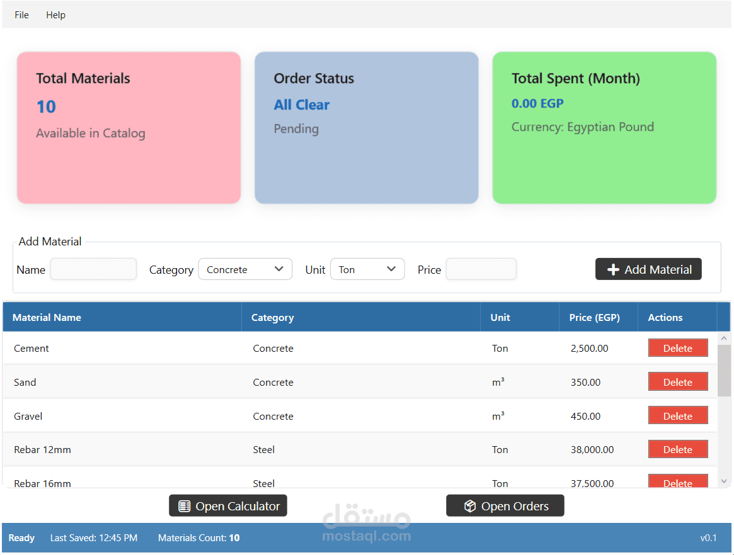Screen dimensions: 734x555
Task: Click the plus icon in Add Material button
Action: [x=613, y=270]
